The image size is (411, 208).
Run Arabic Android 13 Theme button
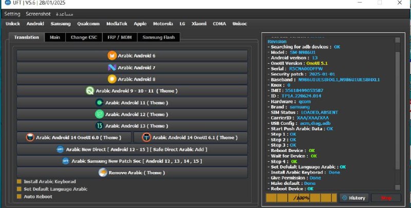point(132,126)
